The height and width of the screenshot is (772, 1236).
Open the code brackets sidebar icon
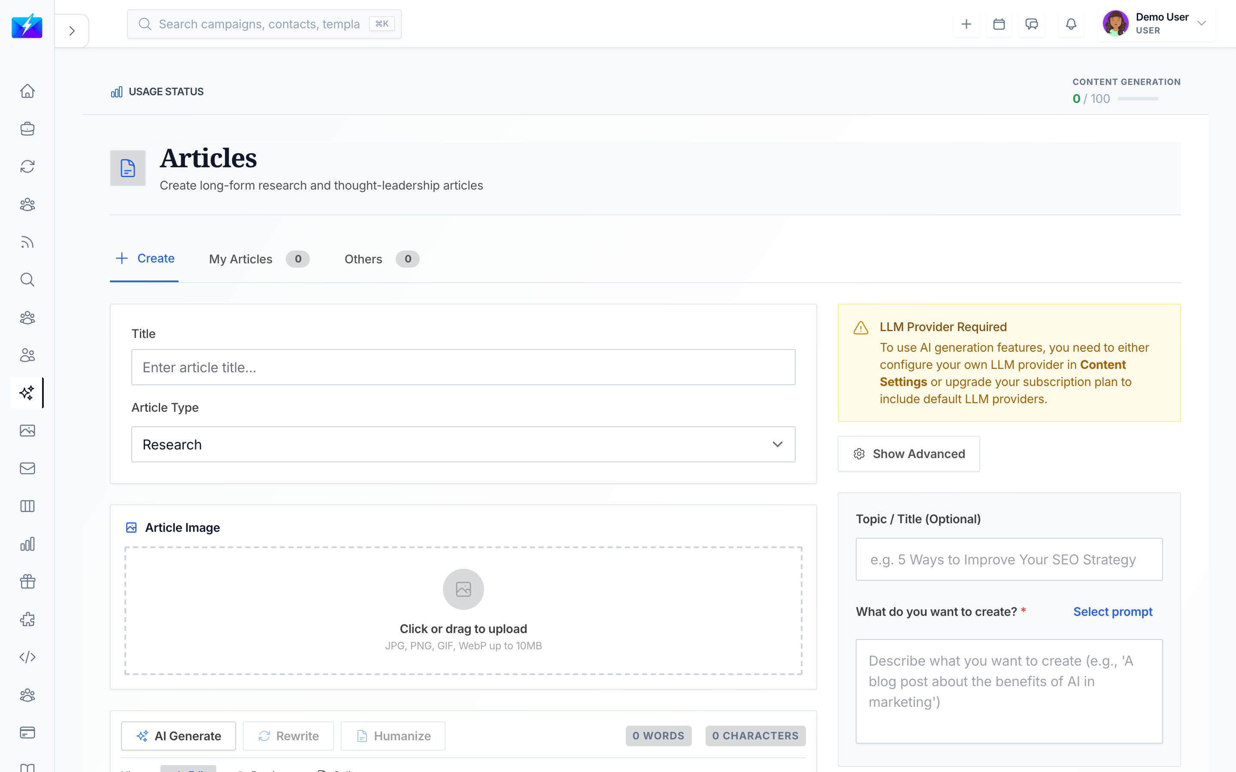pyautogui.click(x=27, y=657)
